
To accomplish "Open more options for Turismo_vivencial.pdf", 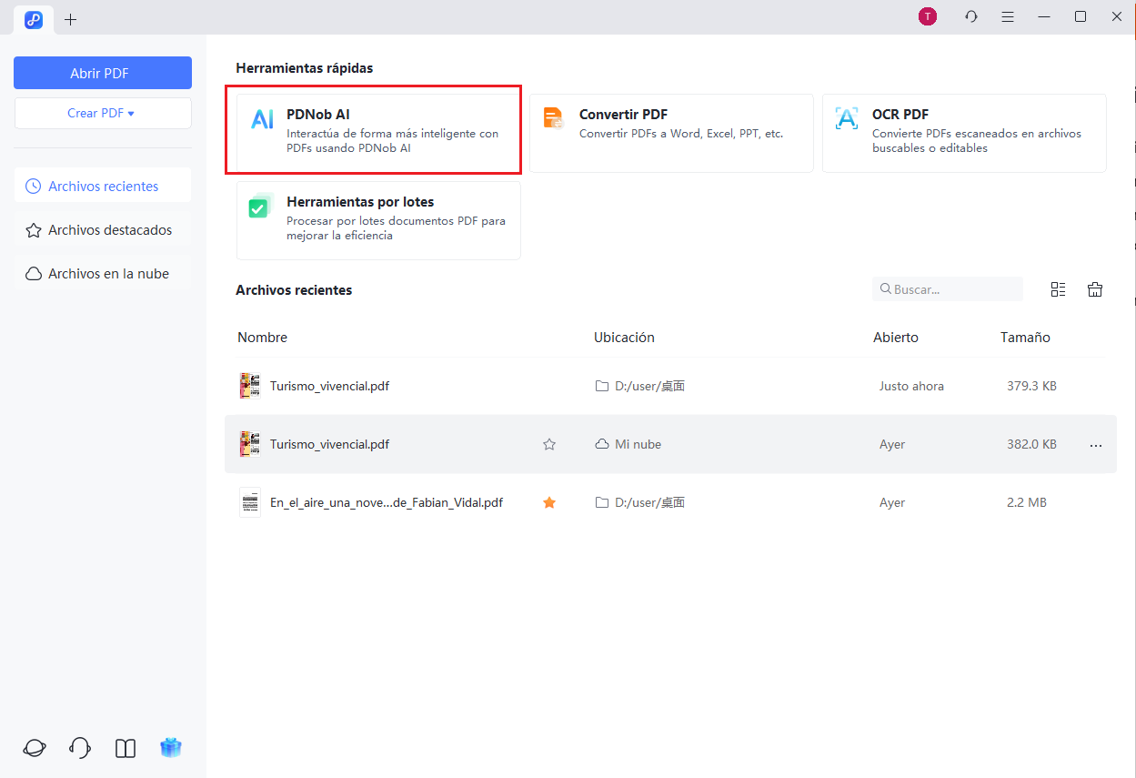I will [x=1095, y=445].
